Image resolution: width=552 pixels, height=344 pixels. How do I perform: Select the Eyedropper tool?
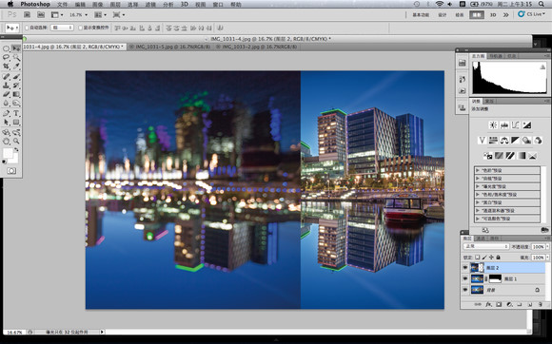pyautogui.click(x=16, y=67)
